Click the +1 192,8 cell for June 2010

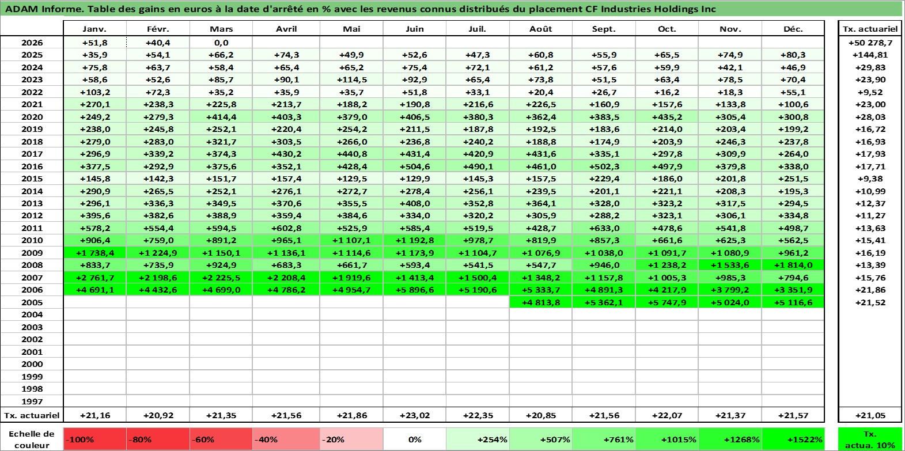point(415,240)
